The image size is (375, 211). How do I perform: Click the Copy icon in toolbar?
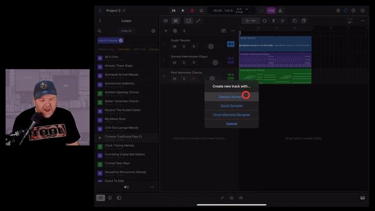[x=295, y=21]
